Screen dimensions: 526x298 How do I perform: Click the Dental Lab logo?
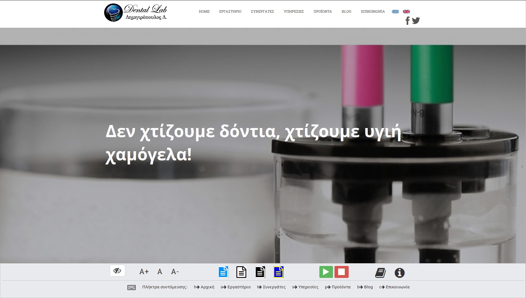tap(136, 13)
